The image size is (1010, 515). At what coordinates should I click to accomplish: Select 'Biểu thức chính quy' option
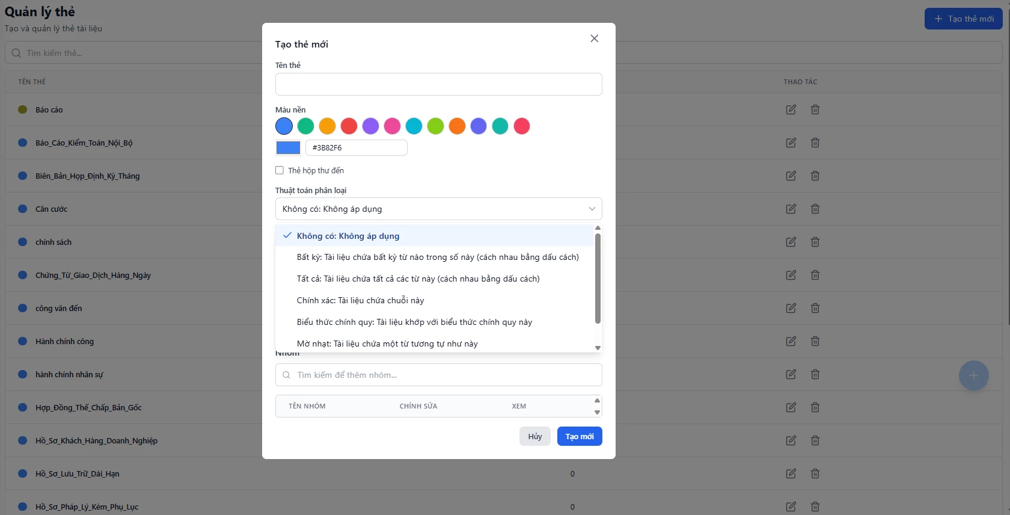coord(414,322)
